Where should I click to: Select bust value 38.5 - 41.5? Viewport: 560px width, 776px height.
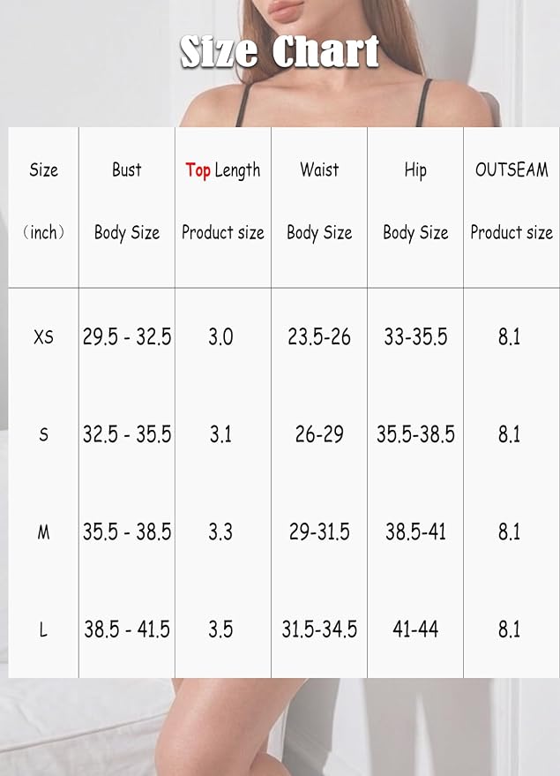tap(126, 629)
